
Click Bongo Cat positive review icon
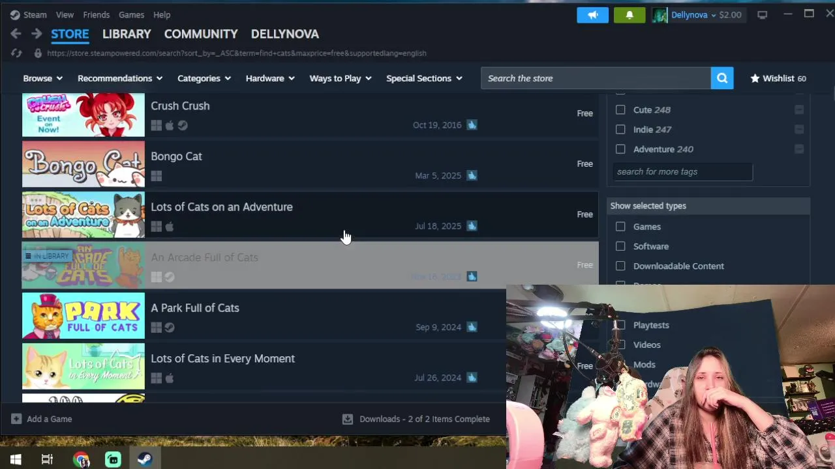pyautogui.click(x=472, y=175)
